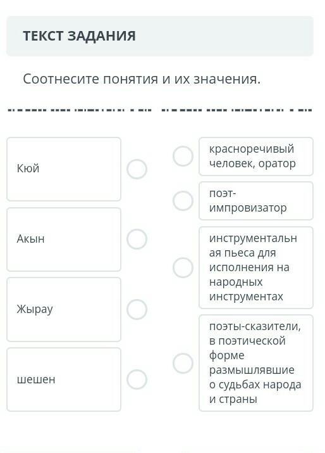
Task: Click the Соотнесите понятия instruction text
Action: 142,79
